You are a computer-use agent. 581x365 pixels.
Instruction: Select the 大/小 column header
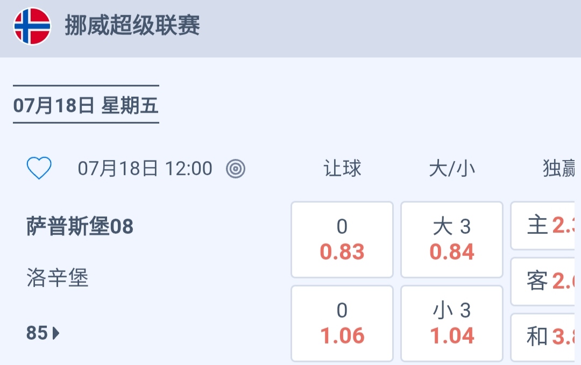point(452,169)
